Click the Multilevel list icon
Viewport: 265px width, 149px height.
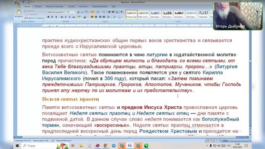104,12
